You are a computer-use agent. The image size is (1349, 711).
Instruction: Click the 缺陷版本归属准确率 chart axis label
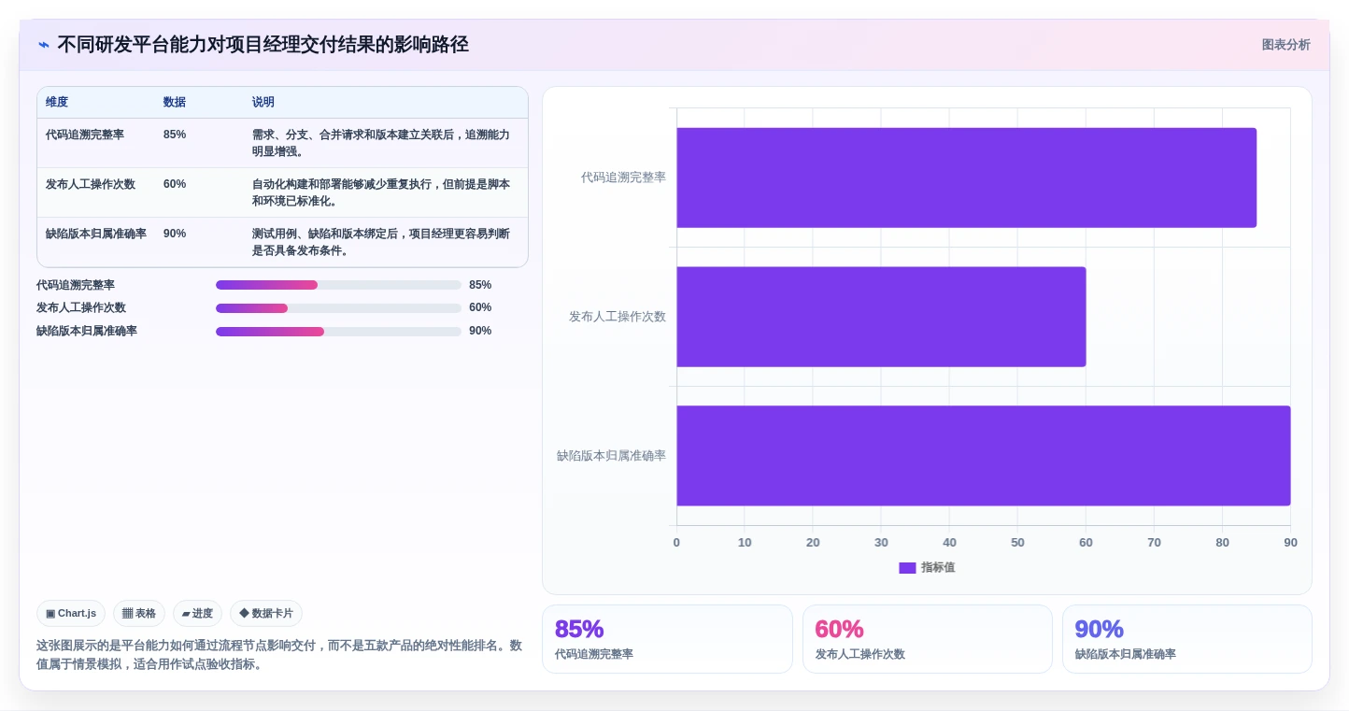coord(611,456)
